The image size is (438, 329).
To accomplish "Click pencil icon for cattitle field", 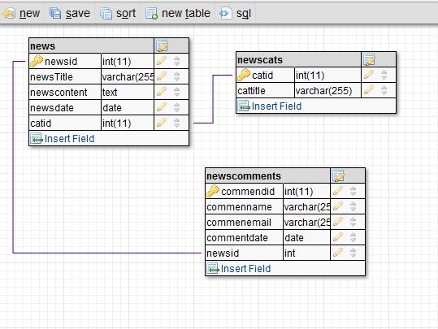I will pyautogui.click(x=369, y=90).
